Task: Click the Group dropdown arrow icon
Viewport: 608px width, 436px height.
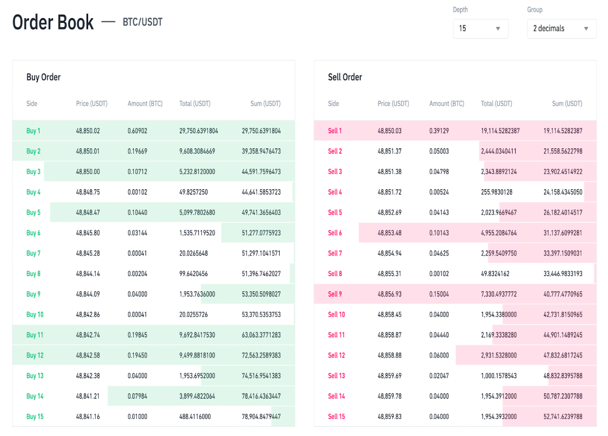Action: point(586,29)
